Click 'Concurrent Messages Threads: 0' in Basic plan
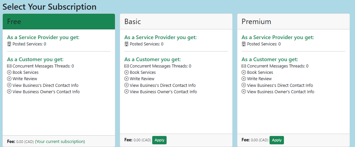This screenshot has width=355, height=147. tap(160, 66)
